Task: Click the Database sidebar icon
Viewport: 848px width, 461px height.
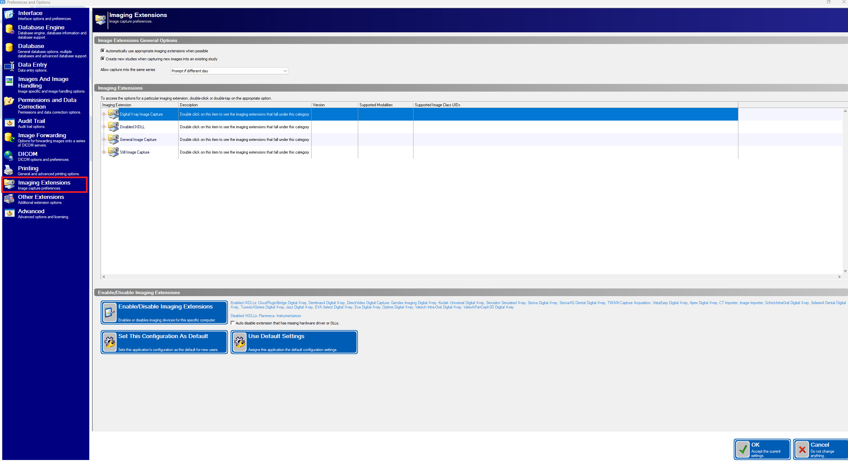Action: click(x=9, y=48)
